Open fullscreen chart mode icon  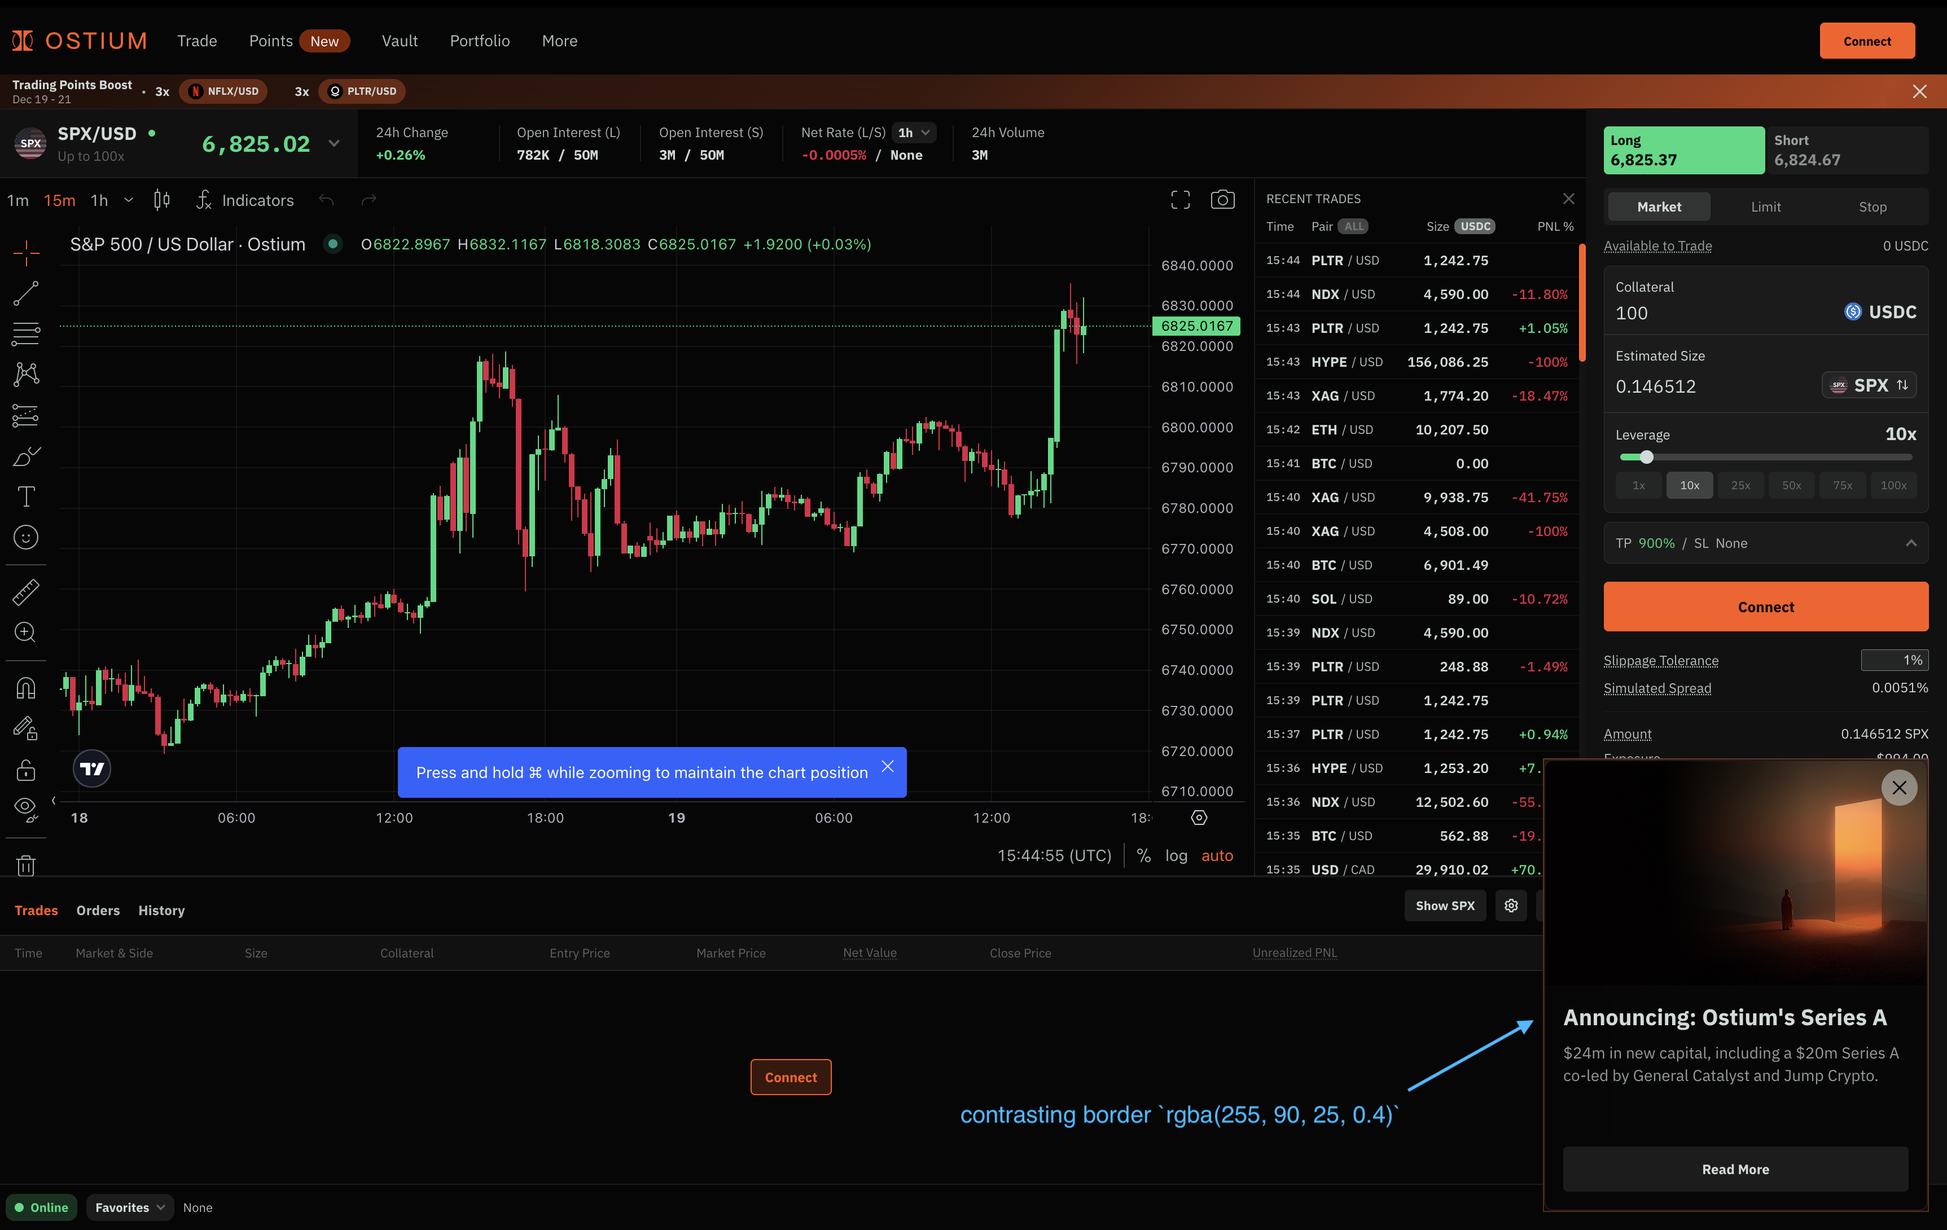coord(1179,200)
